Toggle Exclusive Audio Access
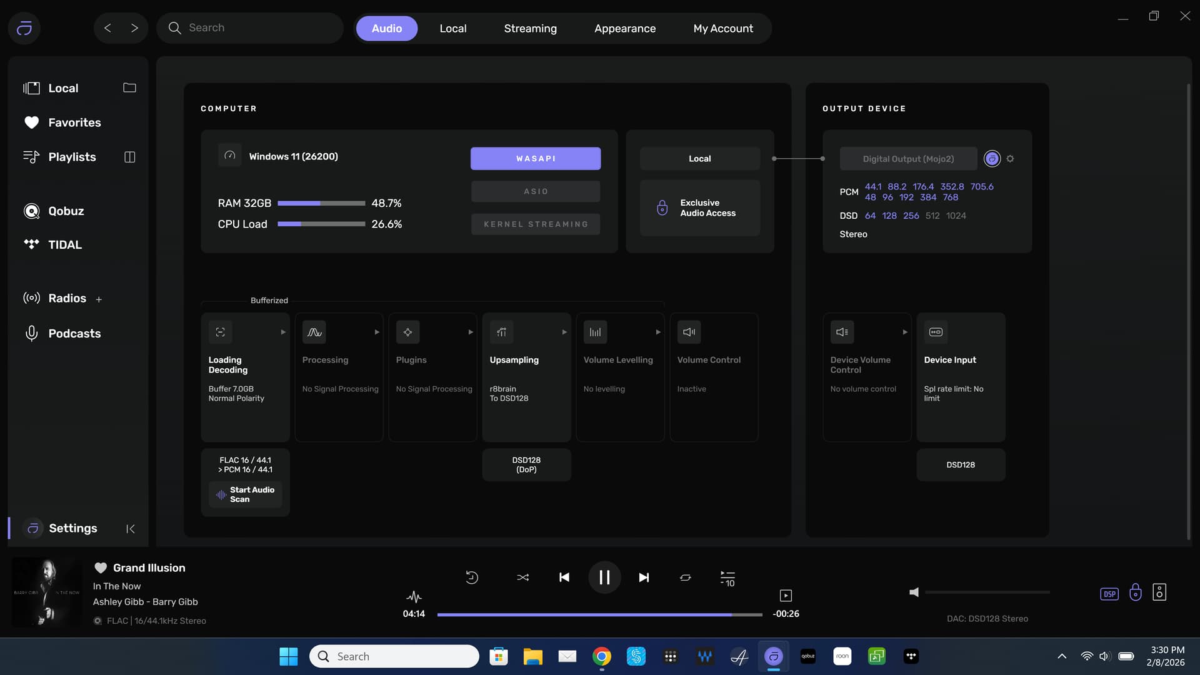The image size is (1200, 675). coord(699,207)
